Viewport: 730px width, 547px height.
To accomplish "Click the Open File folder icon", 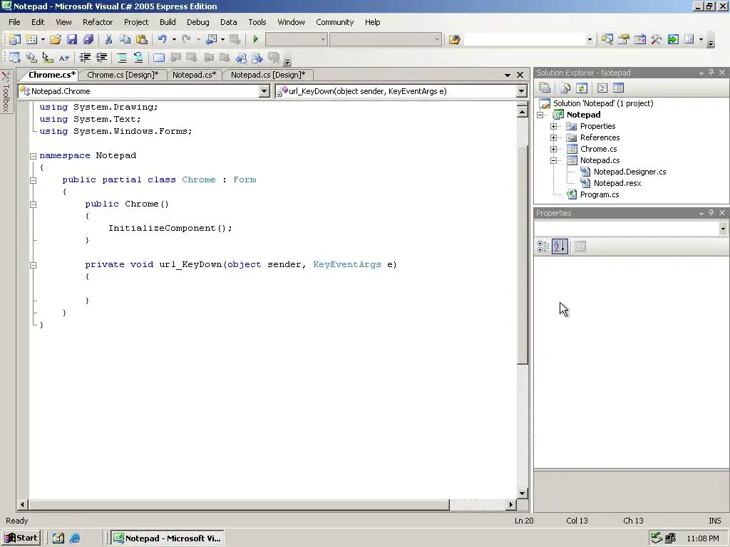I will click(56, 40).
